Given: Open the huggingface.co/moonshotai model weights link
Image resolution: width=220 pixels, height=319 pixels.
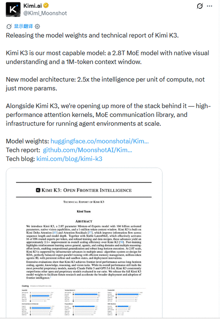Looking at the screenshot, I should point(100,141).
